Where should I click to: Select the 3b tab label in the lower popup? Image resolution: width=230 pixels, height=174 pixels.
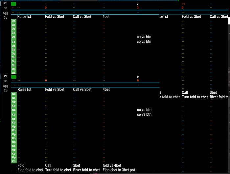coord(6,81)
